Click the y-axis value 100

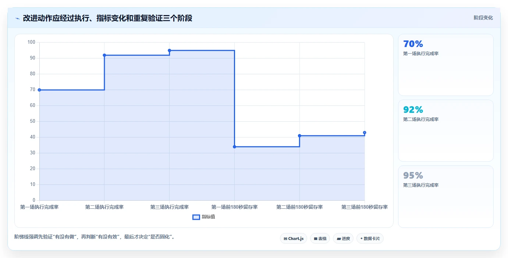(31, 42)
